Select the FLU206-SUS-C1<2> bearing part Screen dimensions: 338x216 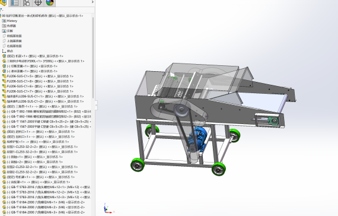[x=43, y=101]
